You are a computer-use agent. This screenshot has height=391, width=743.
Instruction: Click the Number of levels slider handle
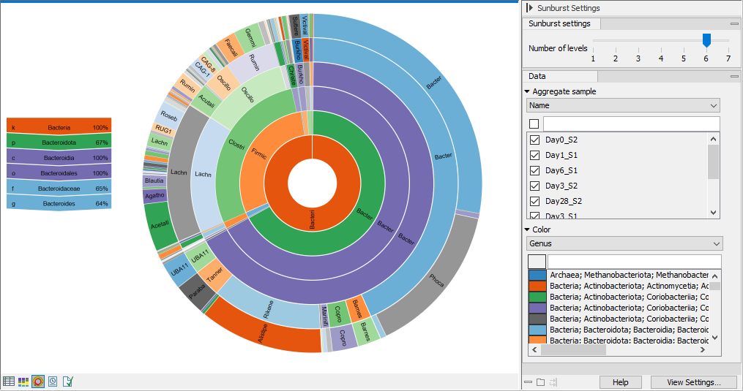706,40
